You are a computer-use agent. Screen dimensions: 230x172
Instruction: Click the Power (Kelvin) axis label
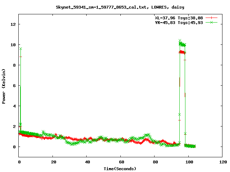(4, 86)
